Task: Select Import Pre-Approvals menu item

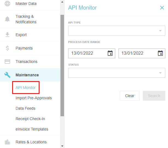Action: (x=34, y=98)
